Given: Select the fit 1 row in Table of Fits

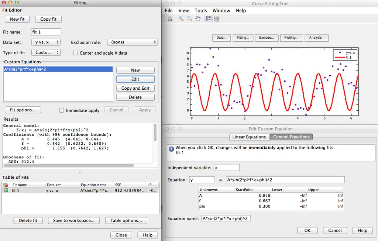Looking at the screenshot, I should [x=80, y=190].
